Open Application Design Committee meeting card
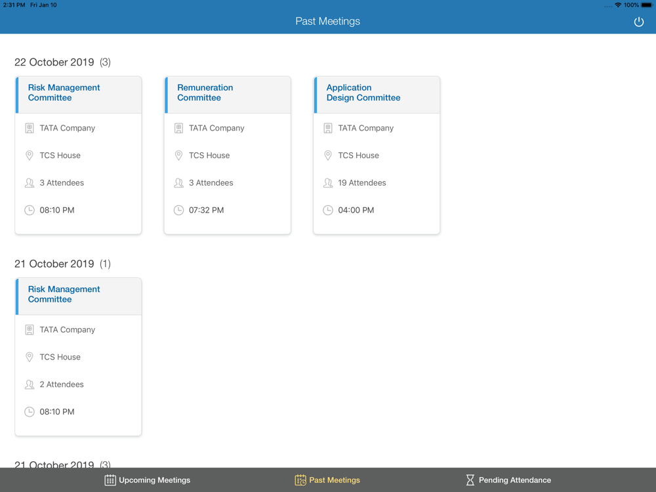The height and width of the screenshot is (492, 656). tap(377, 155)
